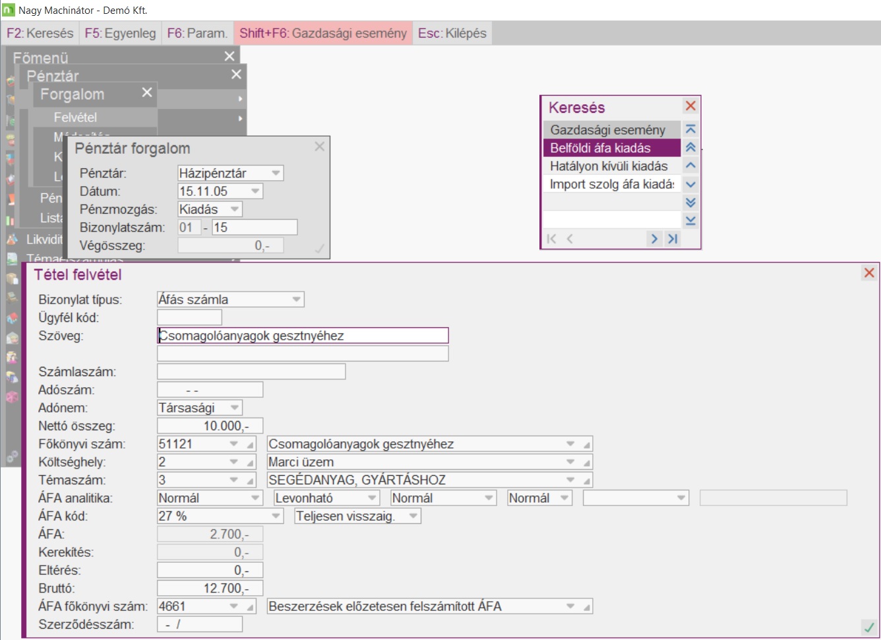Click the Szerződésszám input field
Screen dimensions: 881x640
[x=200, y=624]
